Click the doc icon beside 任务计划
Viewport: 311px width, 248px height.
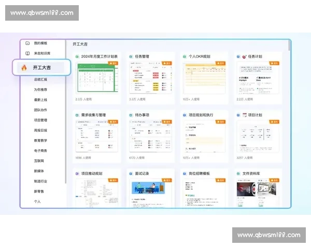(238, 56)
